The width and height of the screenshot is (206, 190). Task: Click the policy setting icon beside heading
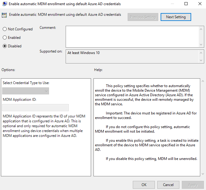click(x=4, y=15)
